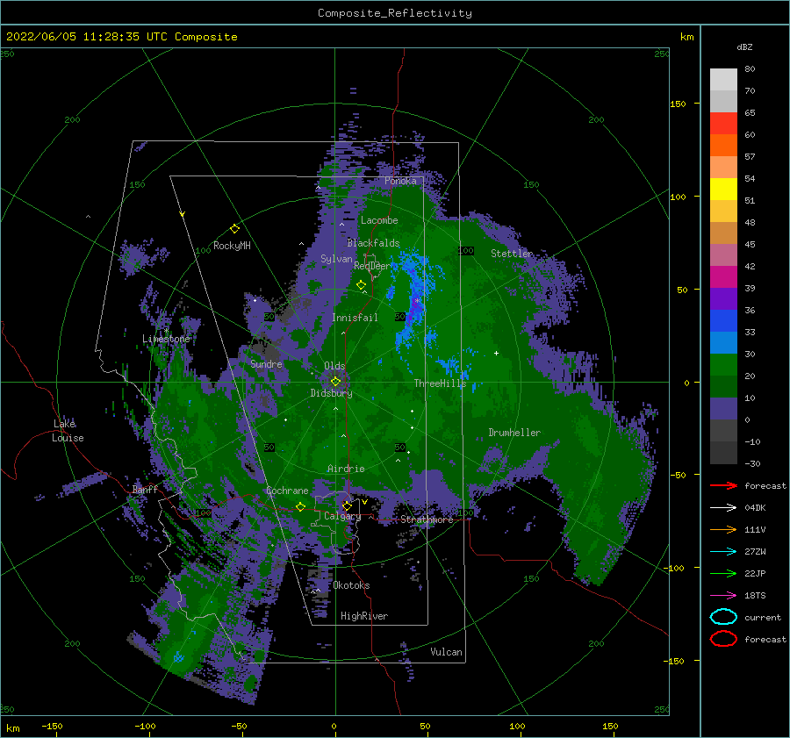Click the RedDeer city label

tap(372, 266)
